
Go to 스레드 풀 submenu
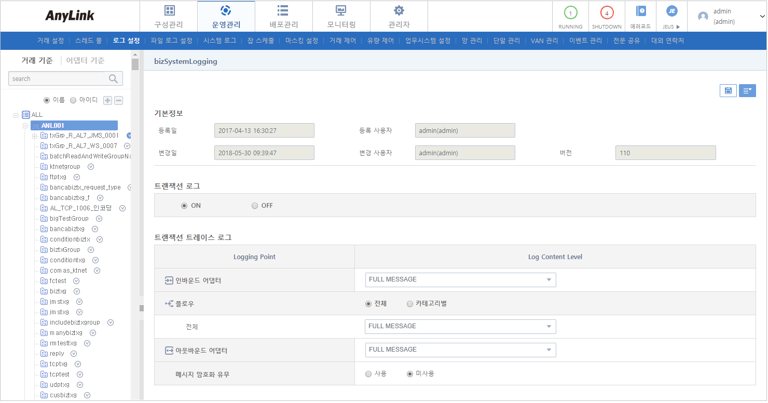(88, 41)
